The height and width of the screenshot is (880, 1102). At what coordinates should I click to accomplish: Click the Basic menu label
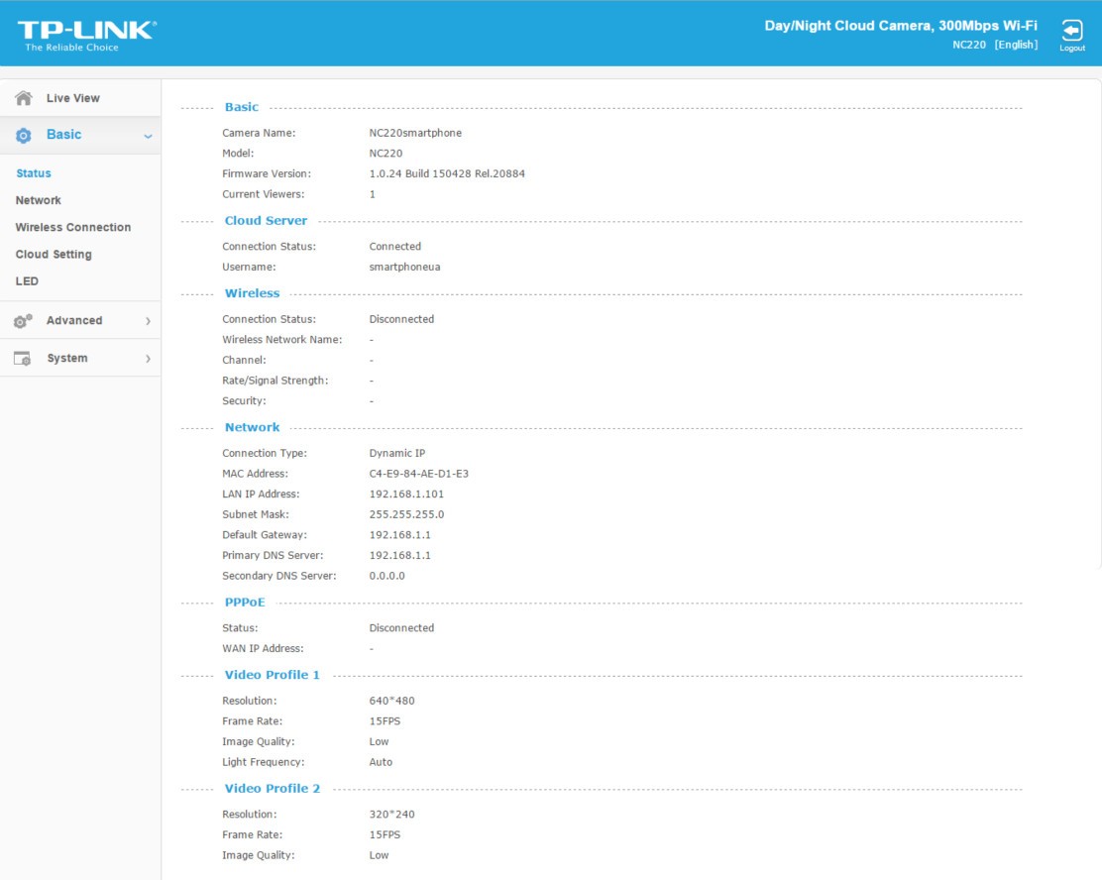tap(63, 135)
